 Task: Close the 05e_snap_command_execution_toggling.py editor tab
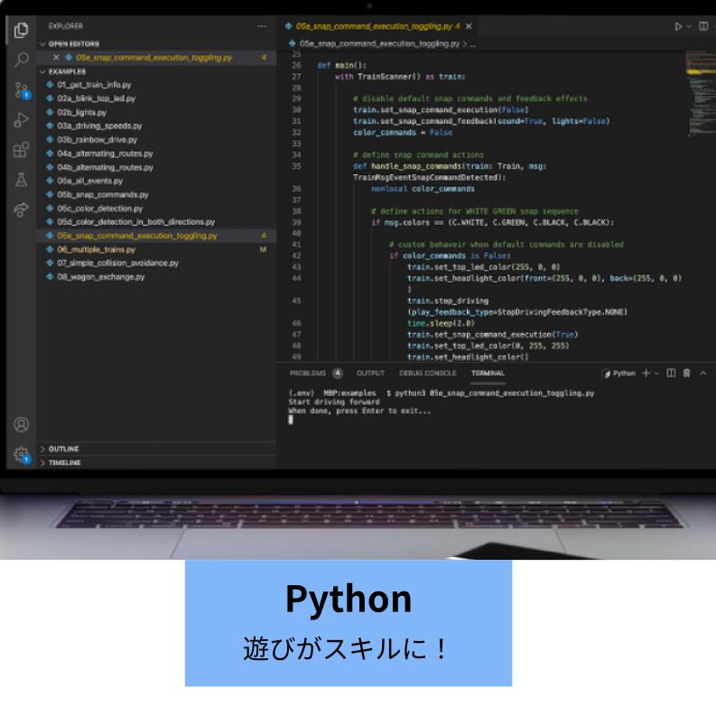pyautogui.click(x=469, y=26)
